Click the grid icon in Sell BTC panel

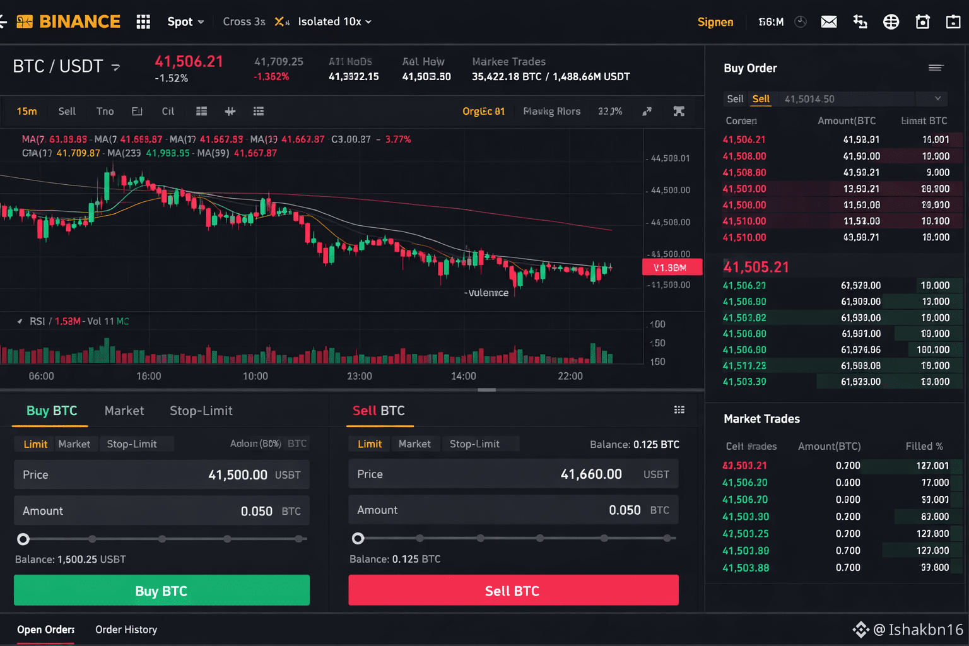coord(679,410)
